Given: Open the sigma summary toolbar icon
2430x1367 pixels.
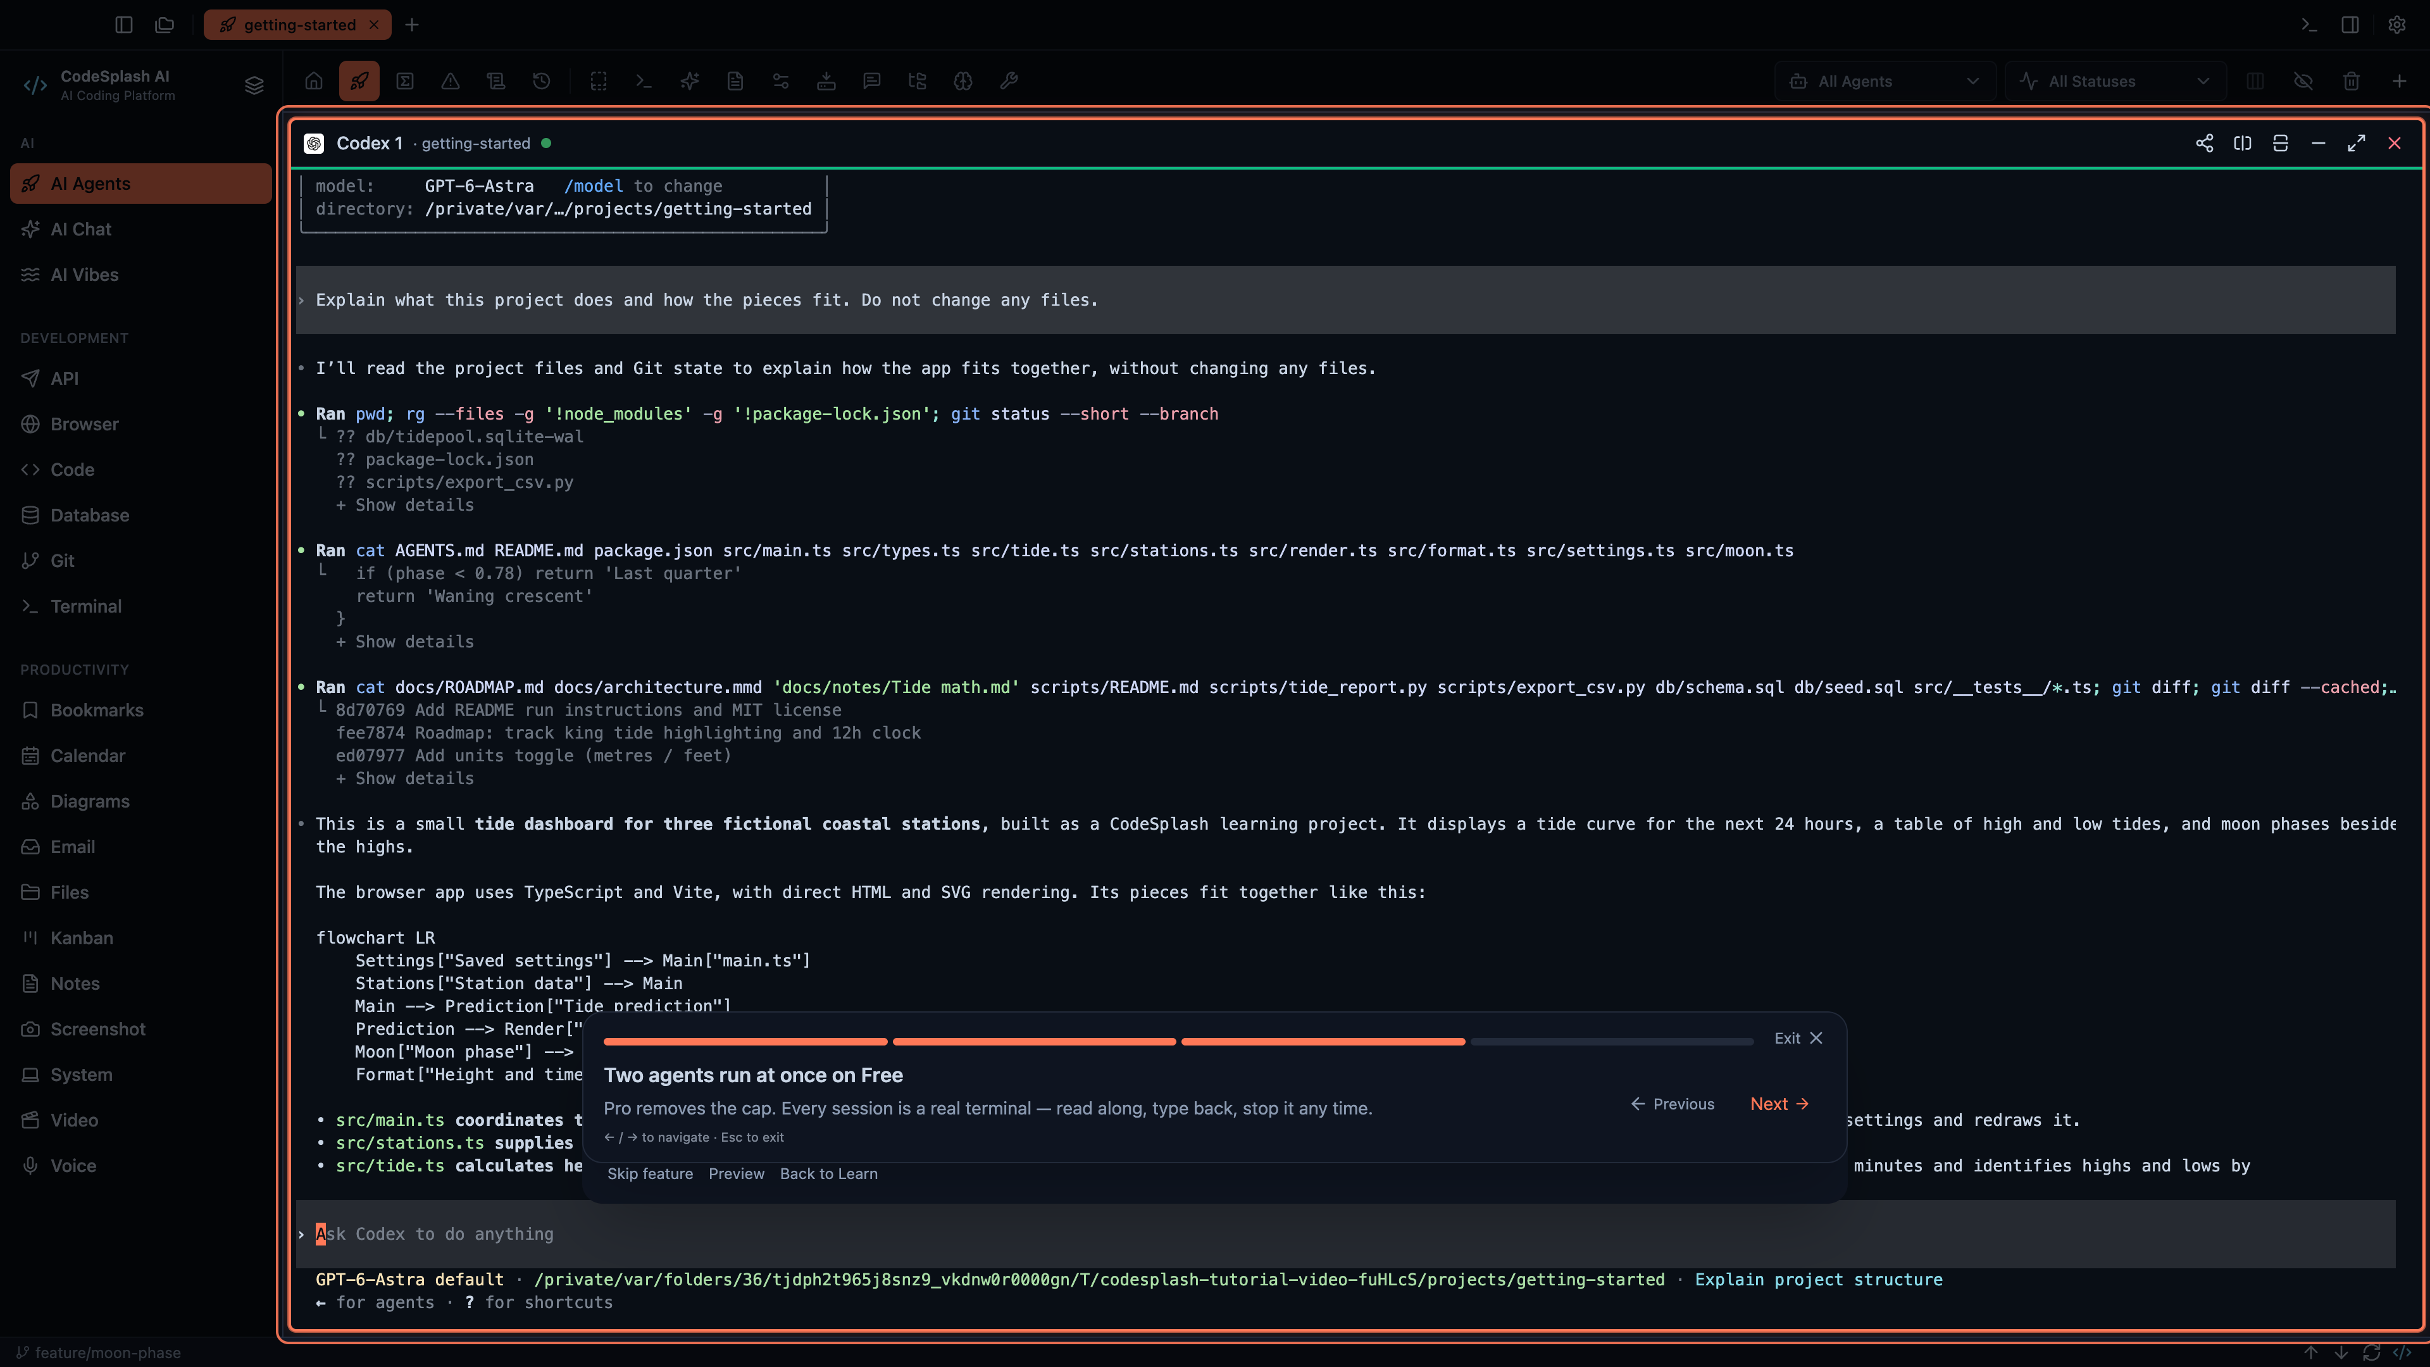Looking at the screenshot, I should (405, 81).
